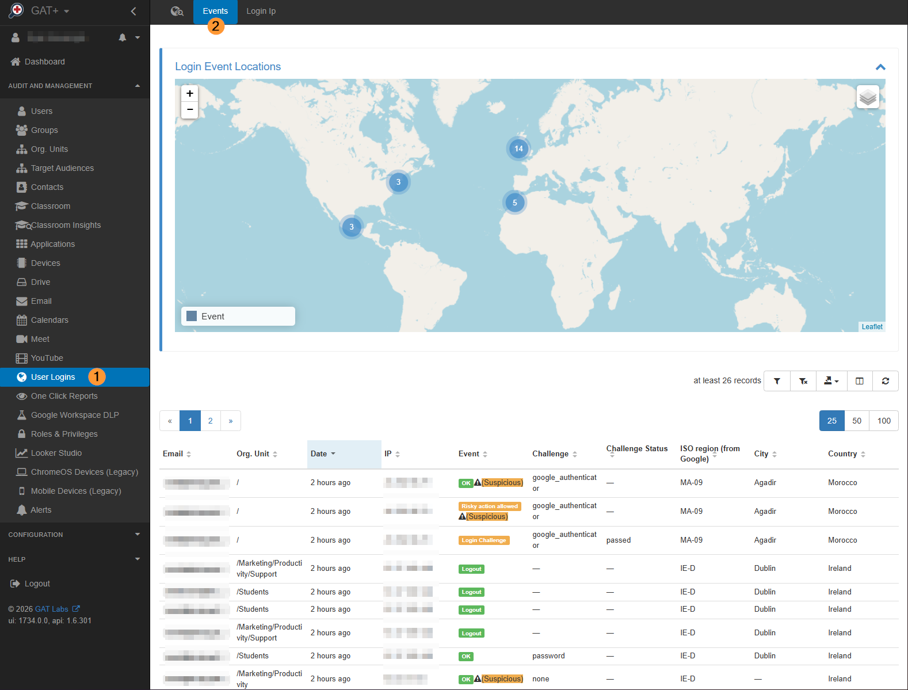
Task: Refresh the login events table
Action: click(x=886, y=381)
